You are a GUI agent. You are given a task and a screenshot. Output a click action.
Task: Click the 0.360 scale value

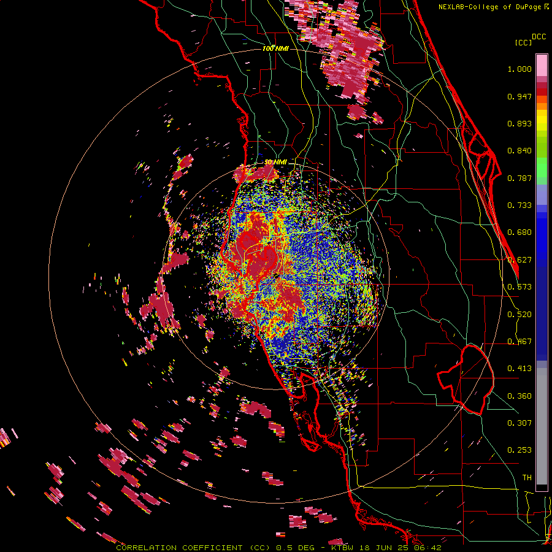pos(519,396)
